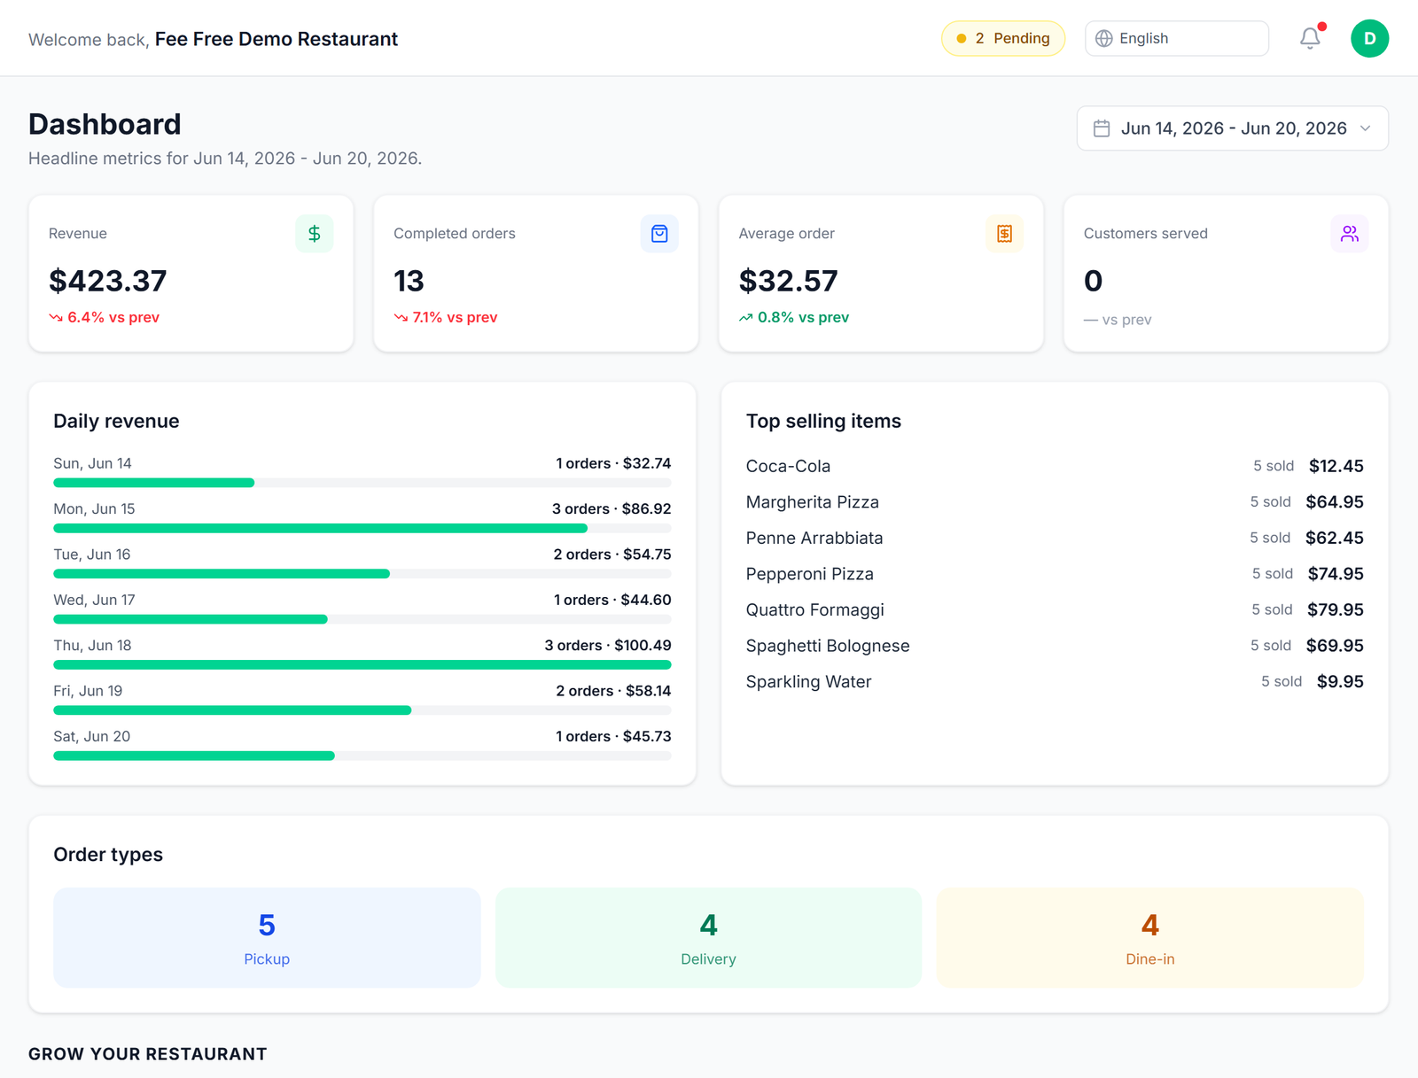Click the 3 orders · $86.92 text
1418x1078 pixels.
point(612,509)
